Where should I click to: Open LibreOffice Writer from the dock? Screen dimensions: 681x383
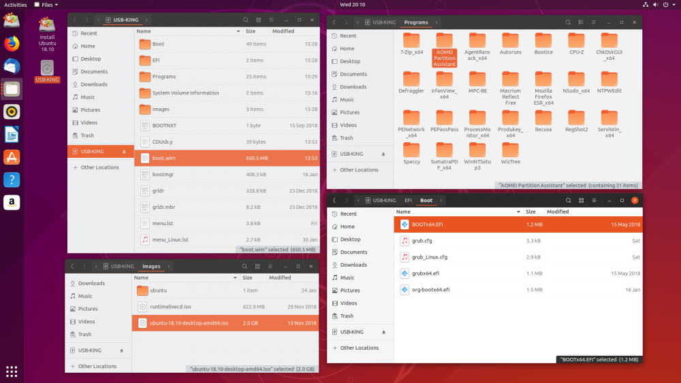(x=12, y=135)
